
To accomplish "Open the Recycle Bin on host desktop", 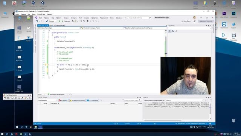I will pos(233,121).
